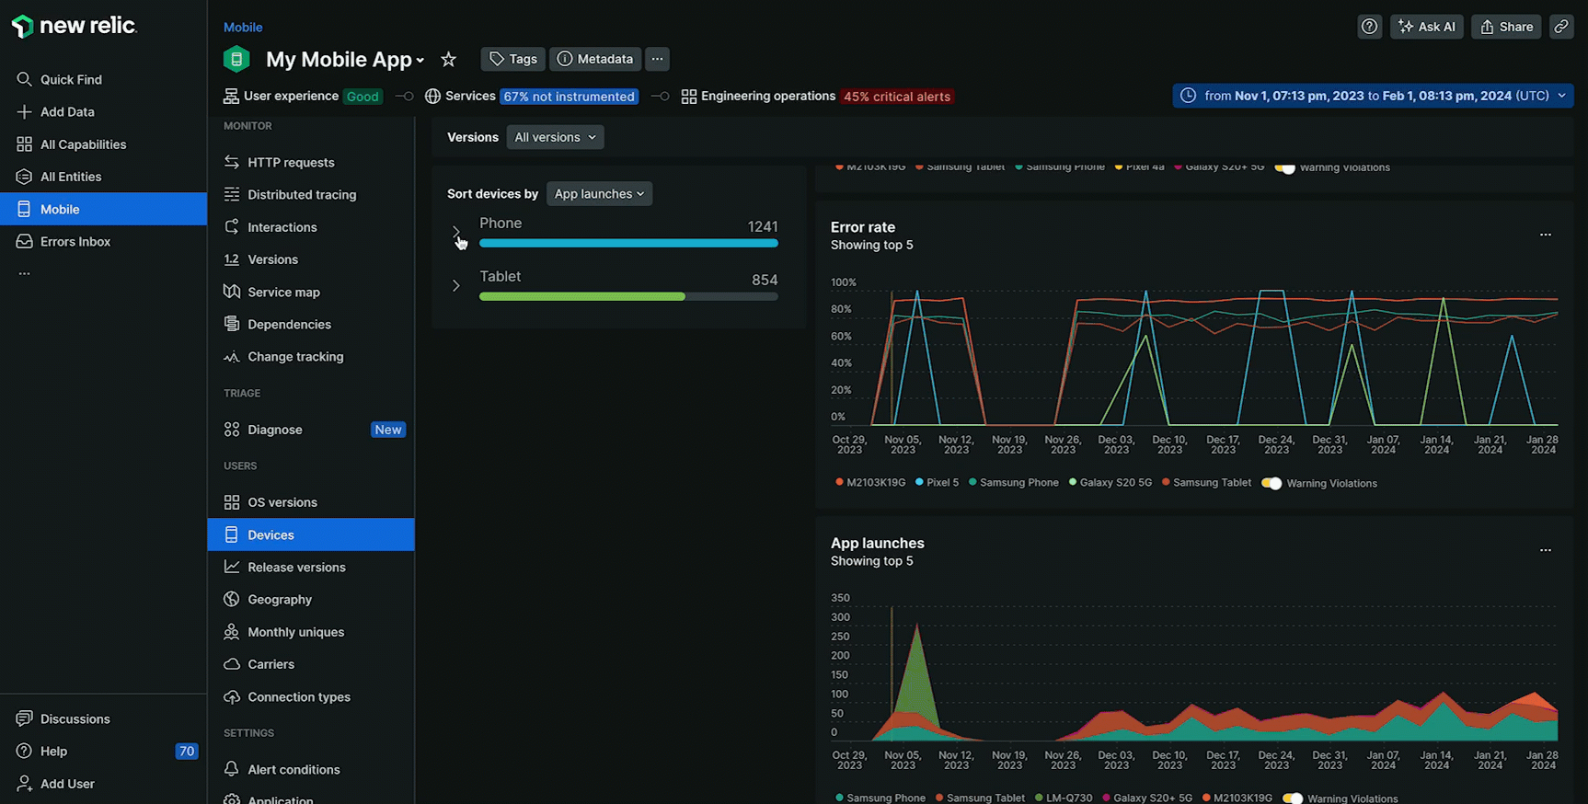Click the Ask AI button
Viewport: 1588px width, 804px height.
[x=1427, y=27]
